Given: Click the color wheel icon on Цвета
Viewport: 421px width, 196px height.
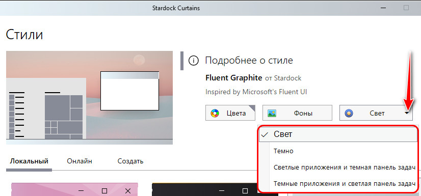Looking at the screenshot, I should tap(215, 113).
